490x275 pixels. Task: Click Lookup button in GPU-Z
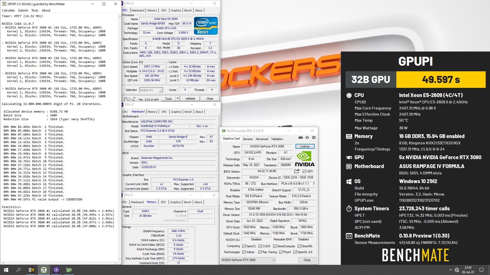[x=305, y=146]
